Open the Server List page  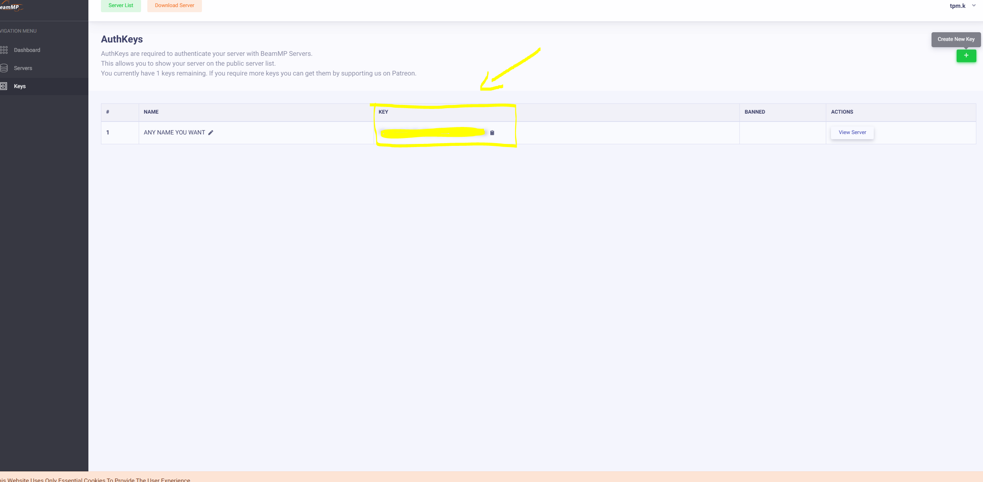tap(121, 6)
